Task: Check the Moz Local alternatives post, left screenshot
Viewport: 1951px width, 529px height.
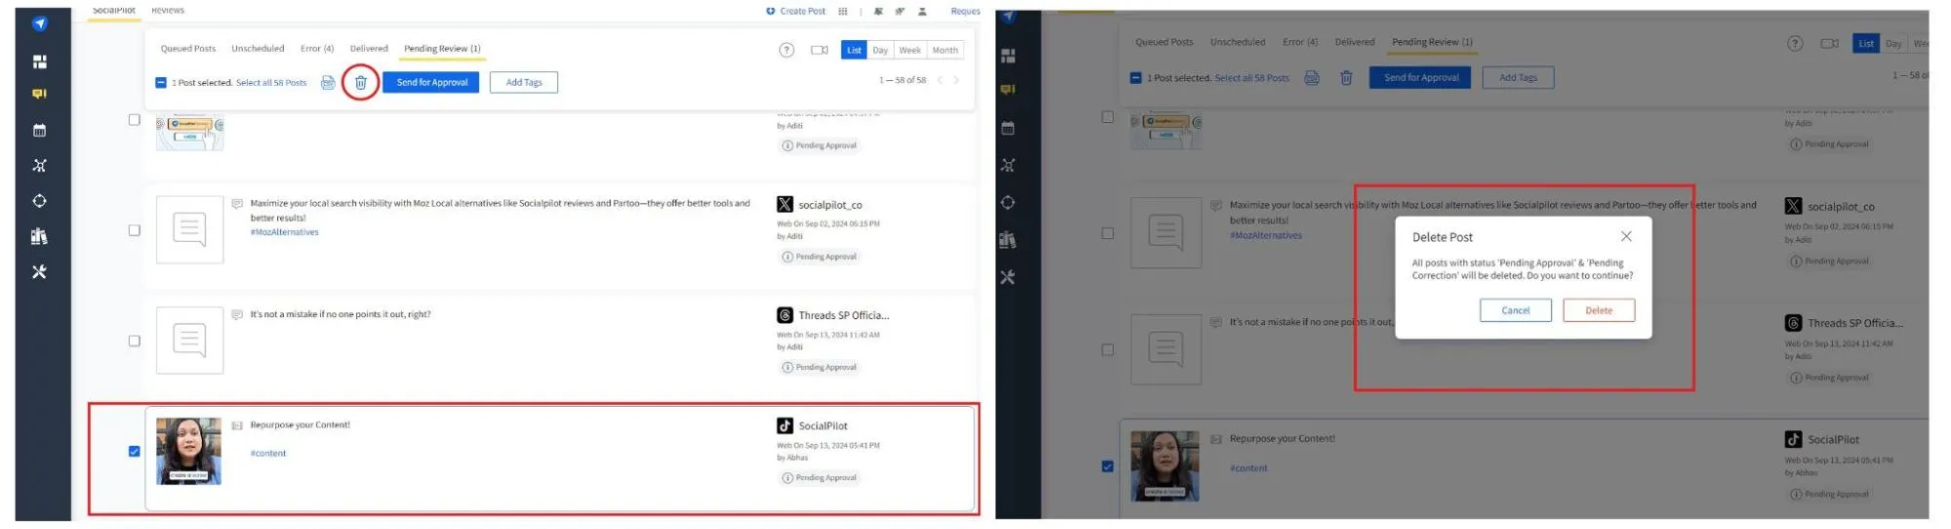Action: (134, 230)
